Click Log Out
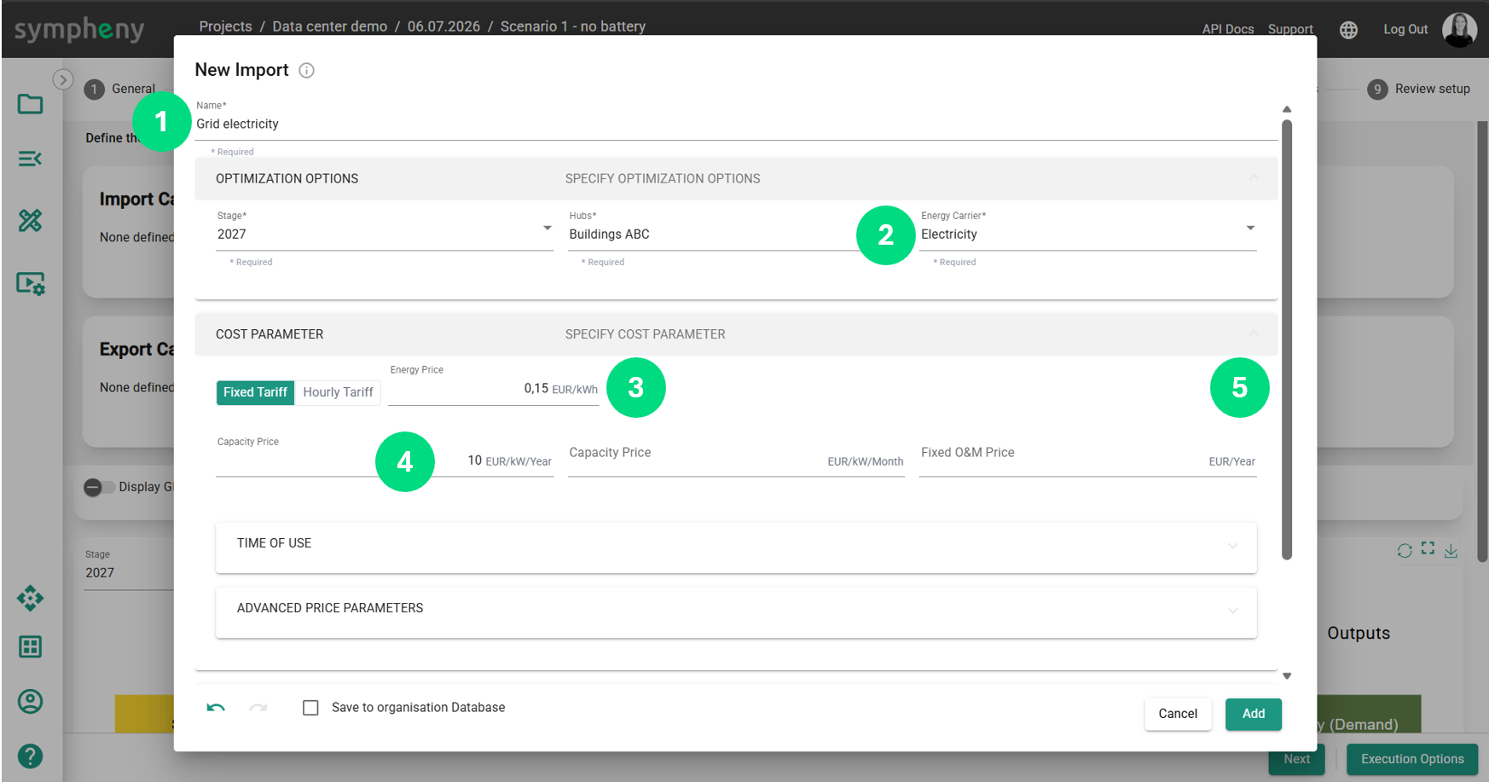 pos(1405,29)
